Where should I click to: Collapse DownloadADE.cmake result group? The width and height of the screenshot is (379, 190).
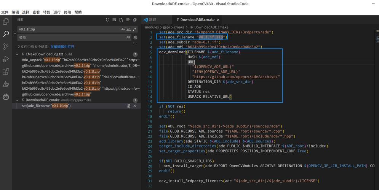click(x=17, y=100)
